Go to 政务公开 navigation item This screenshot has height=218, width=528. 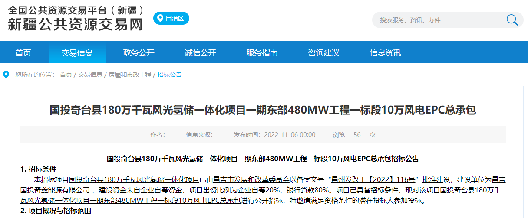139,53
